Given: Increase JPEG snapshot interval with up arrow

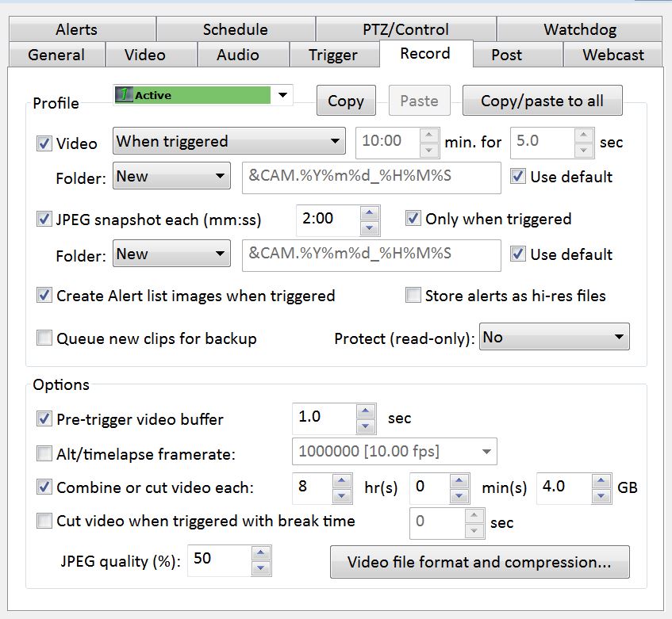Looking at the screenshot, I should click(x=369, y=212).
